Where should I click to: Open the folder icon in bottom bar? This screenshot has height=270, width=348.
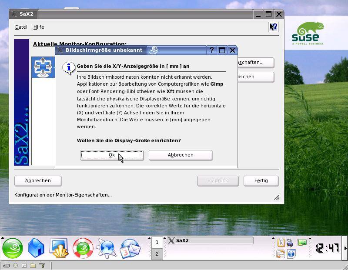(x=33, y=266)
